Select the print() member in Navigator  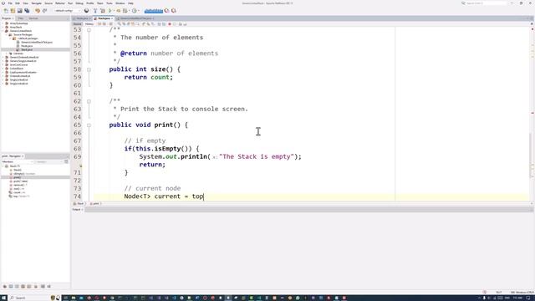(x=17, y=177)
